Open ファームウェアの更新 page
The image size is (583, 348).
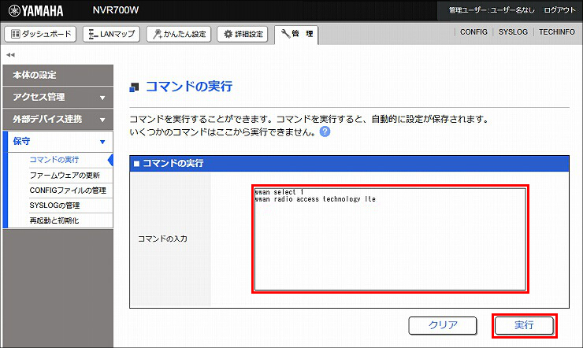point(65,176)
